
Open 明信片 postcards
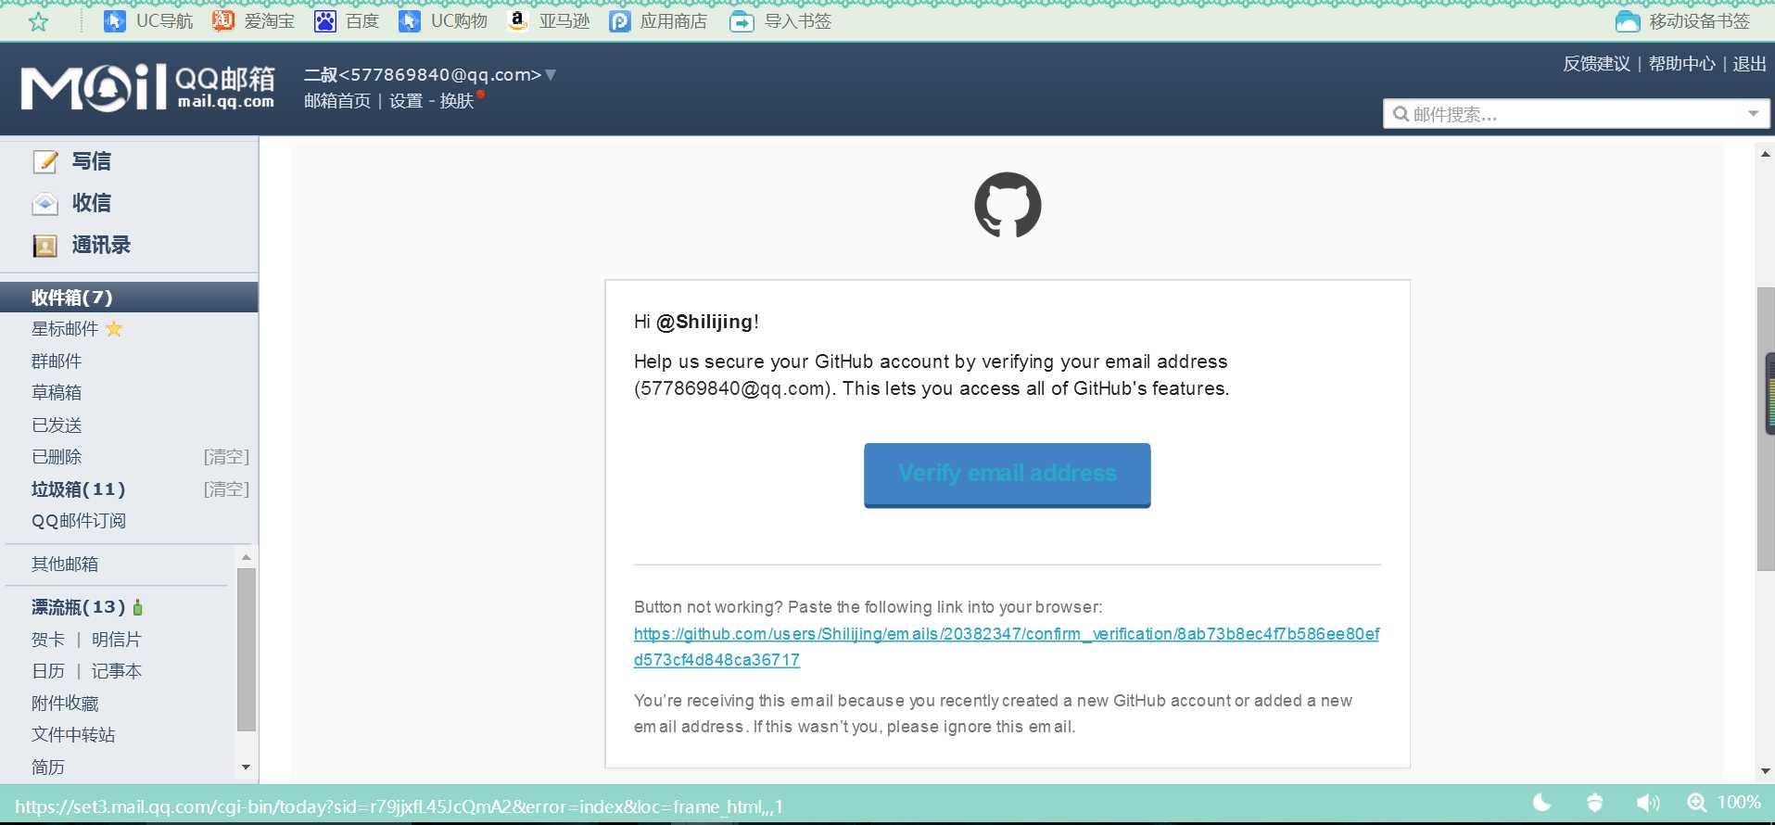tap(116, 640)
